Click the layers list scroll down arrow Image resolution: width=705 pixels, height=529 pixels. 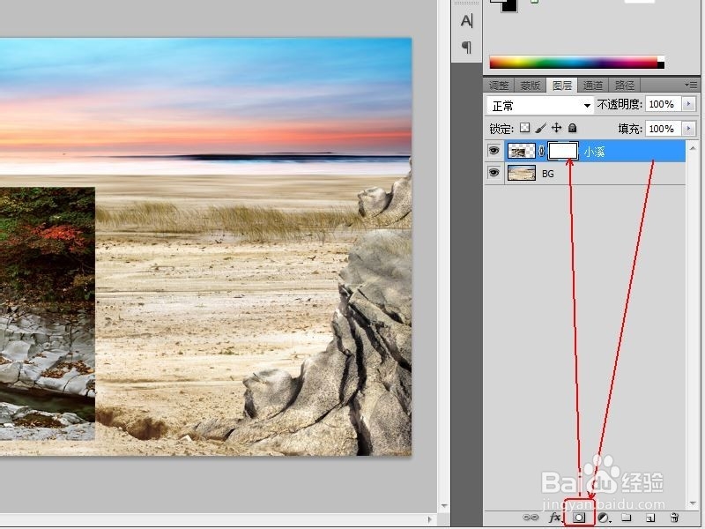click(x=693, y=503)
